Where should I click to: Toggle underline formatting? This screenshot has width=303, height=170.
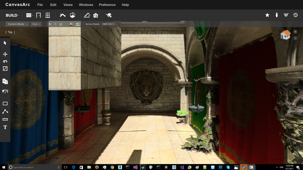60,24
